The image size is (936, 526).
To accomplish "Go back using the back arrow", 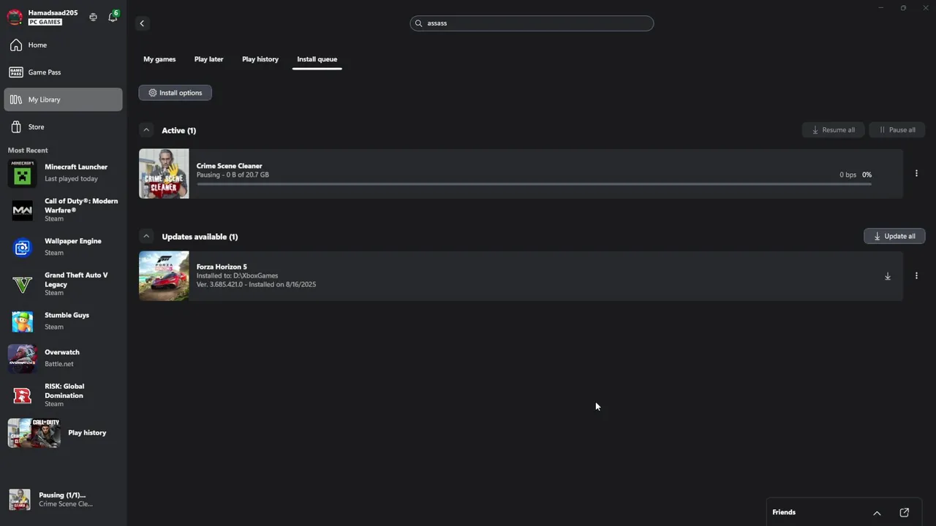I will click(x=142, y=23).
